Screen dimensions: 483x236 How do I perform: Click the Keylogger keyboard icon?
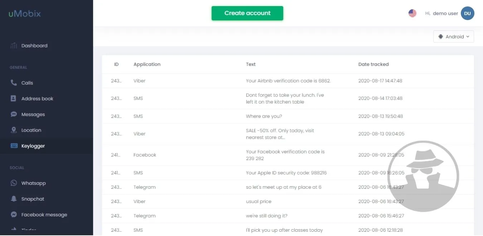tap(14, 146)
